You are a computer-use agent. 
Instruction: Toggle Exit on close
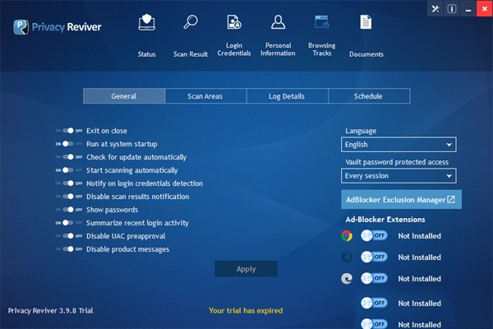[69, 131]
